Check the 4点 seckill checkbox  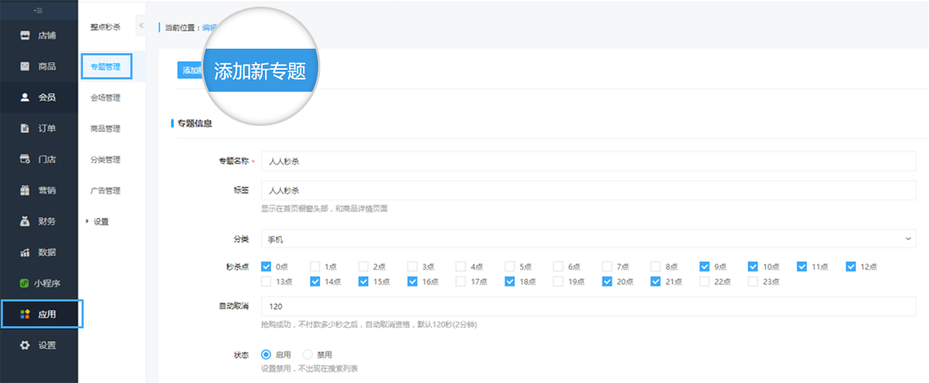[x=461, y=266]
